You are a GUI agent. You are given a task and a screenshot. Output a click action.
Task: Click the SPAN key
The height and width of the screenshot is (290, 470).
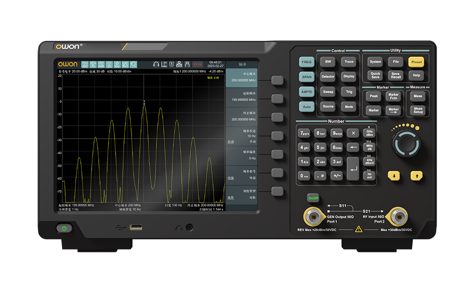tap(306, 77)
